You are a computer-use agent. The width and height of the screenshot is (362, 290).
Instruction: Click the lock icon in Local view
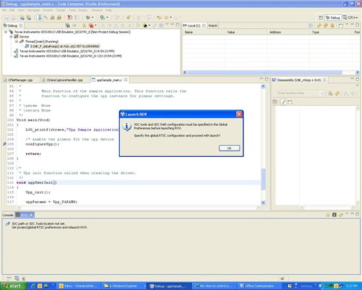click(x=332, y=26)
